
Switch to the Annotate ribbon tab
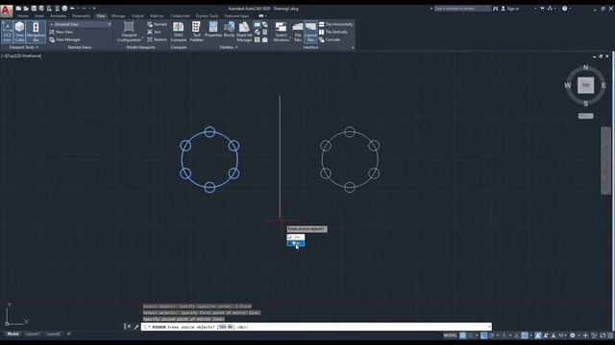pyautogui.click(x=58, y=16)
